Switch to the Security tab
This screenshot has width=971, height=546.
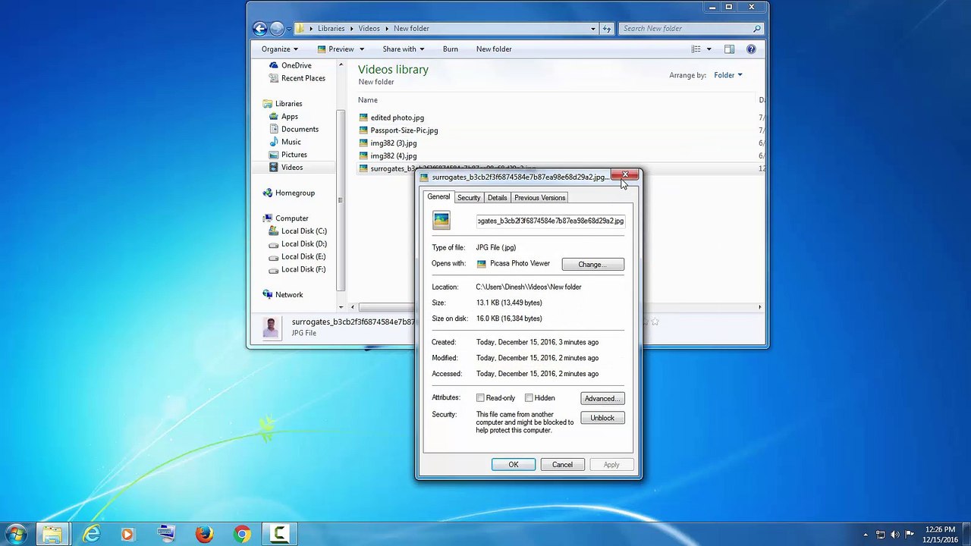click(x=469, y=198)
